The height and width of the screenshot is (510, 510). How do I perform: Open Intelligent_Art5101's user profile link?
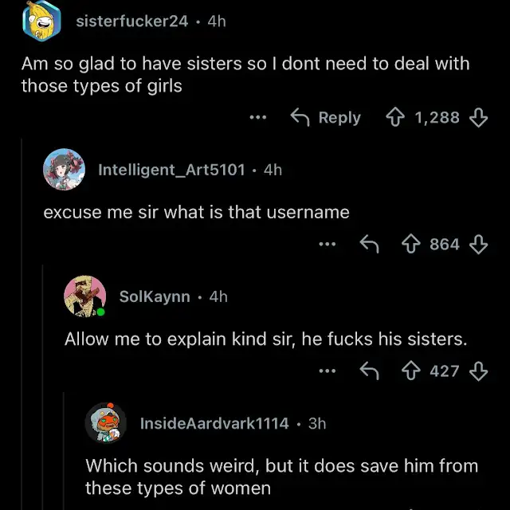point(171,170)
